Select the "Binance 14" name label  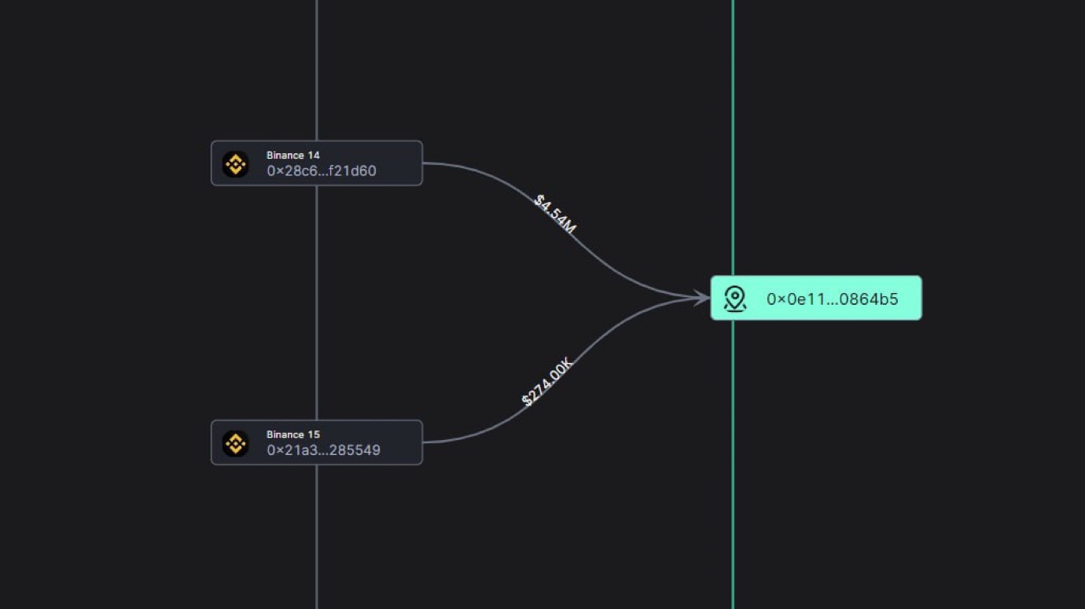292,156
